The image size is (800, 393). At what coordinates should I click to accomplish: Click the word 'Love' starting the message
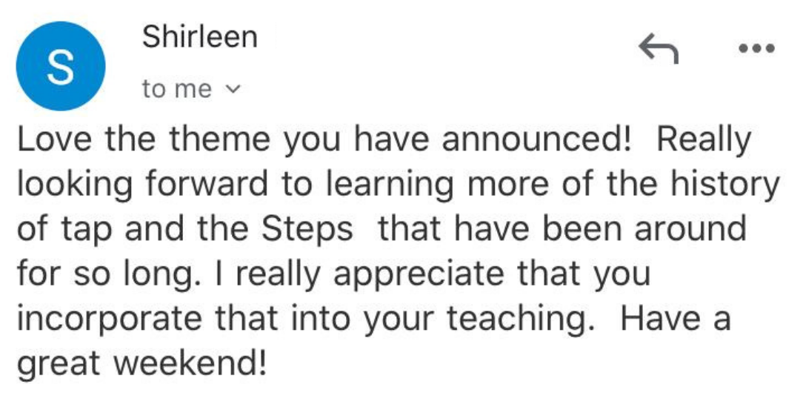point(50,140)
